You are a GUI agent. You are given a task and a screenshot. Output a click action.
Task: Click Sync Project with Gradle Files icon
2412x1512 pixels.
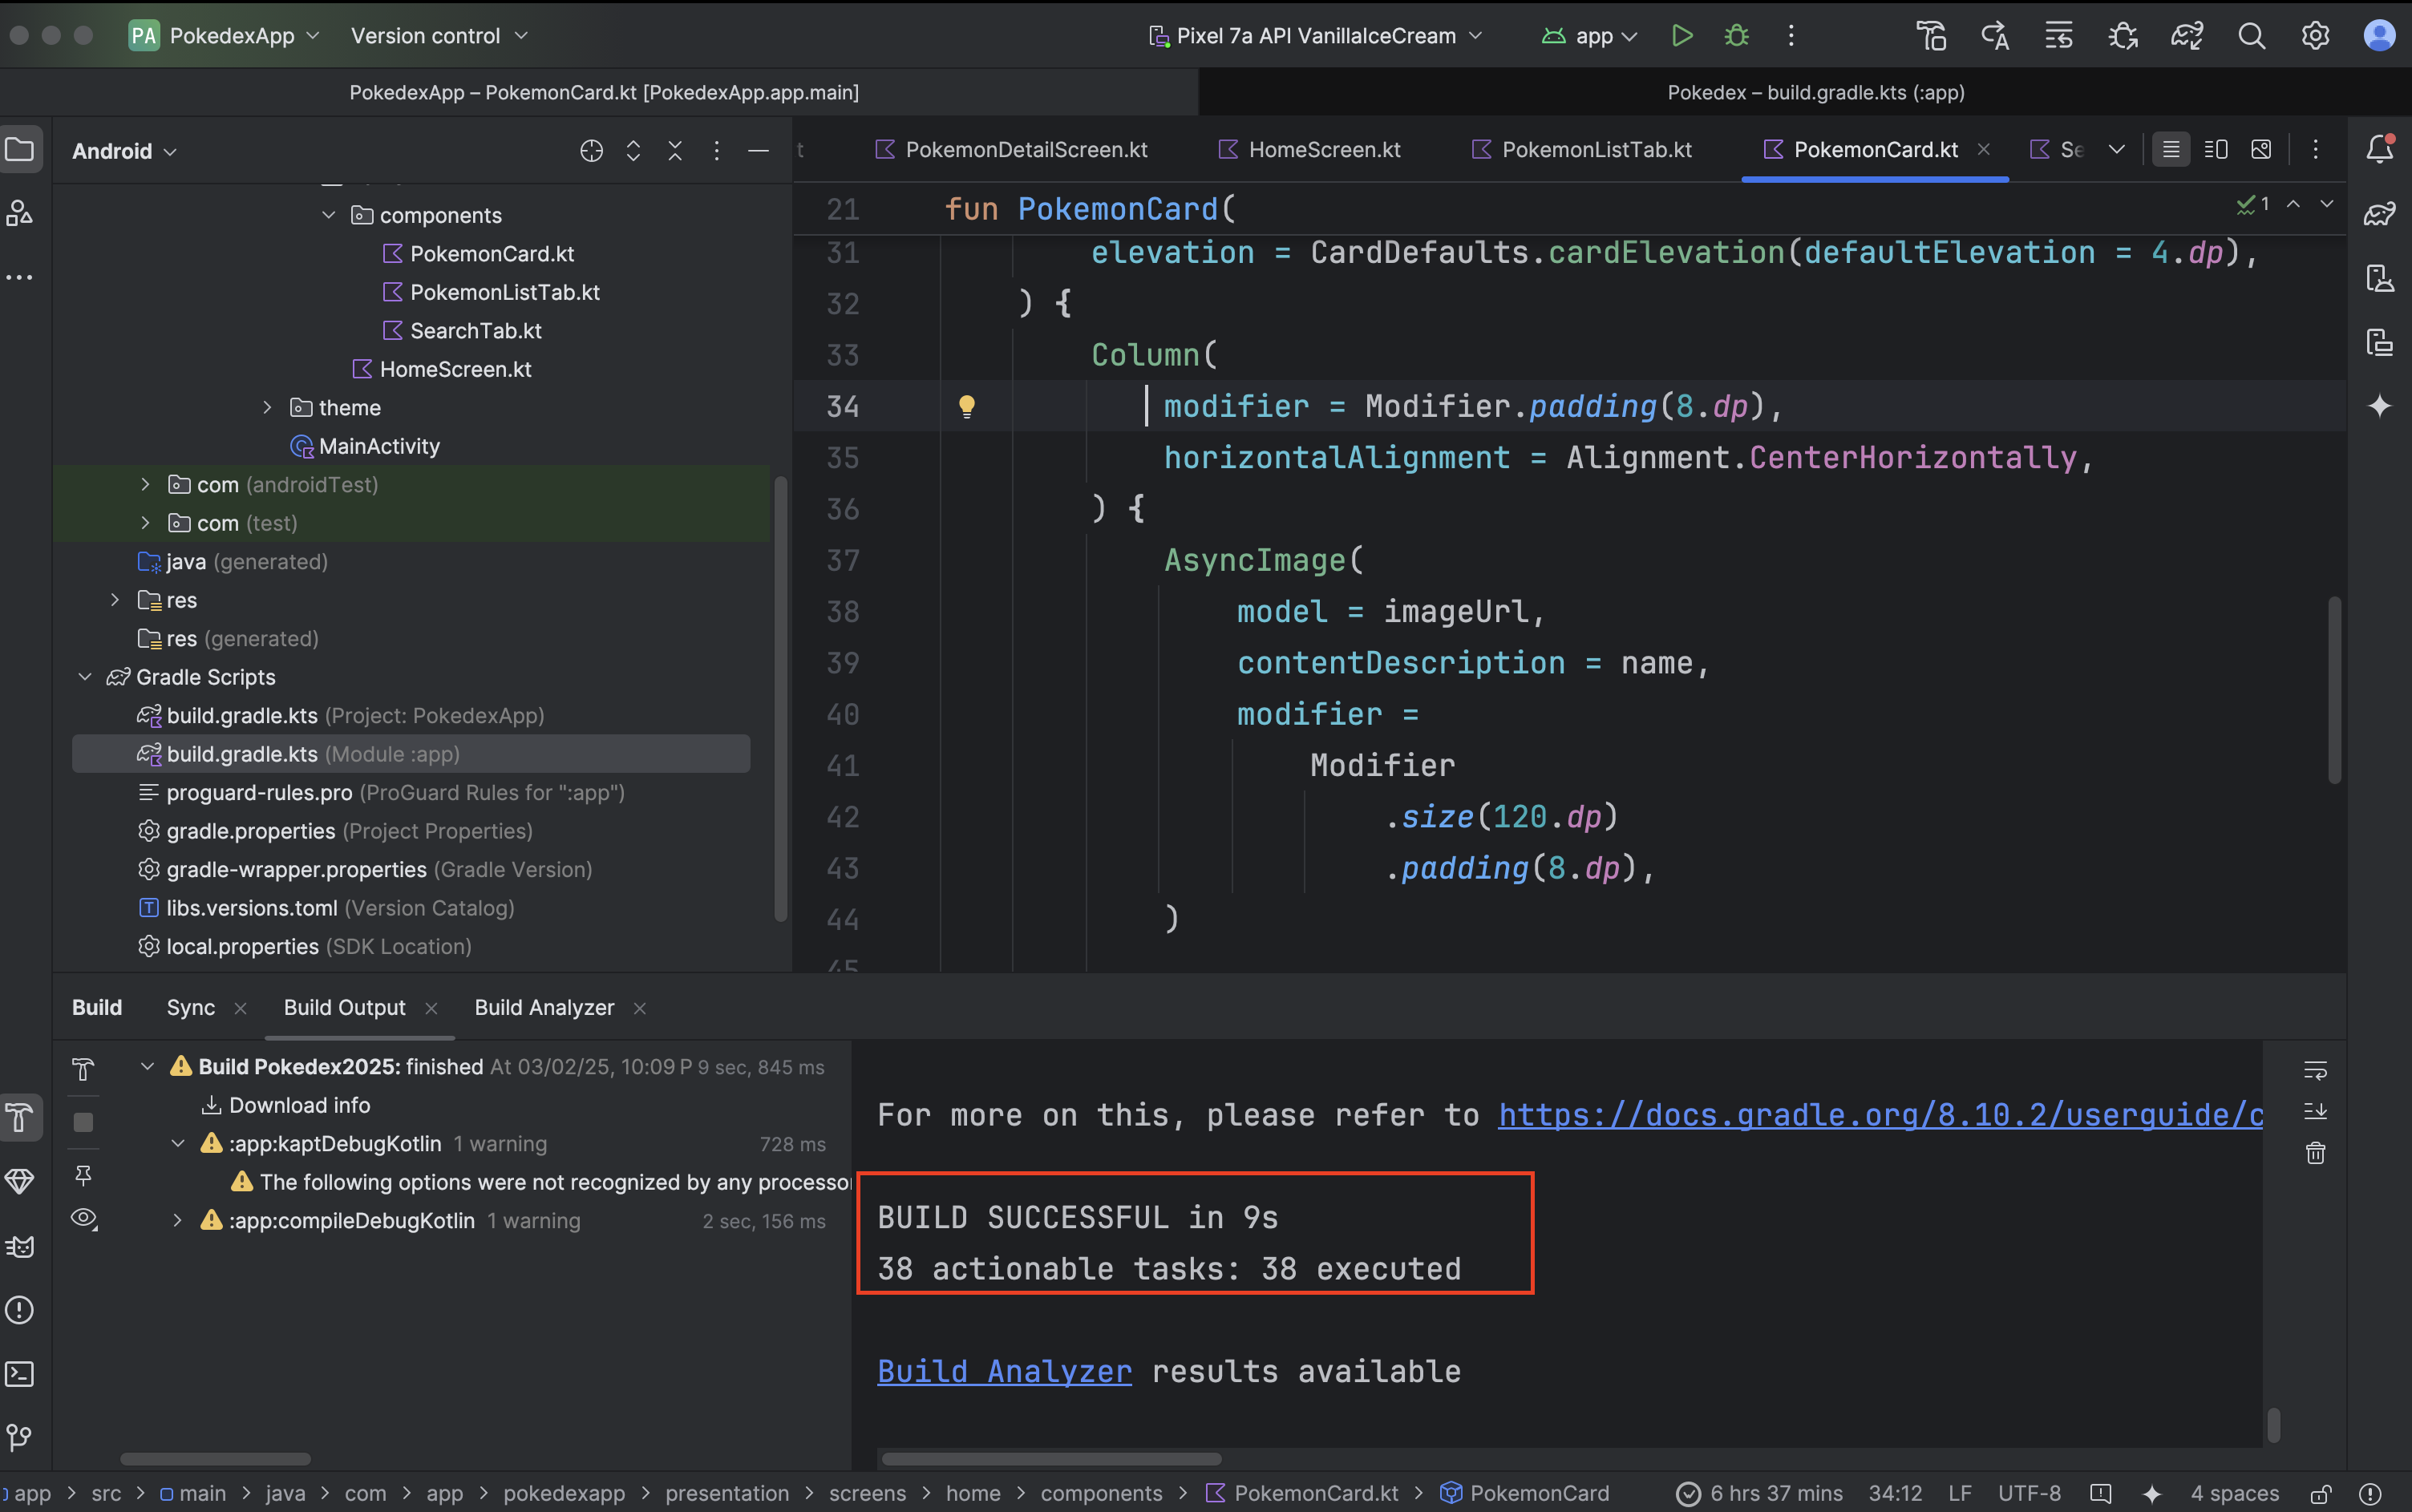(x=2186, y=36)
